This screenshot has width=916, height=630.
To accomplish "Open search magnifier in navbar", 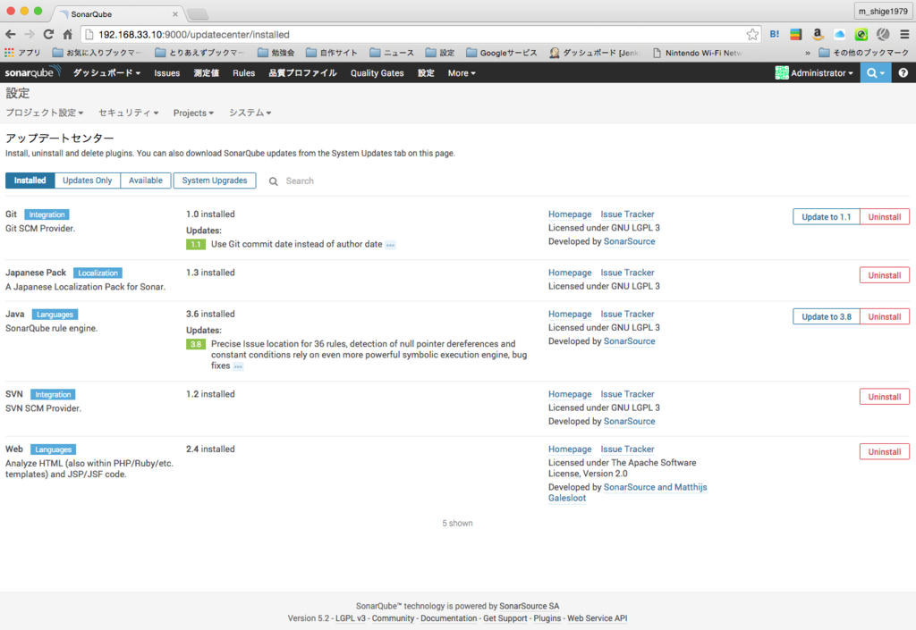I will [x=875, y=73].
